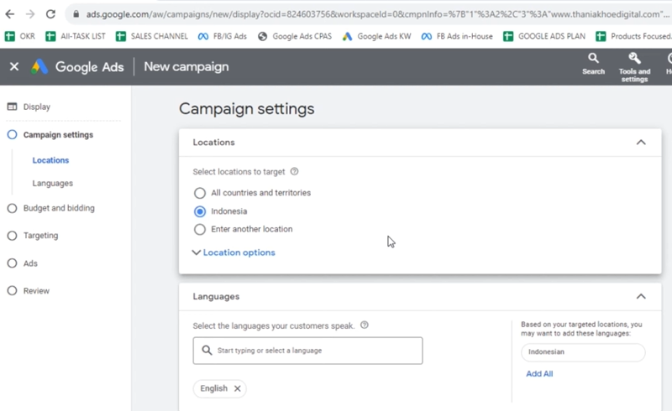Click help icon beside Select locations to target
This screenshot has height=411, width=672.
point(294,172)
